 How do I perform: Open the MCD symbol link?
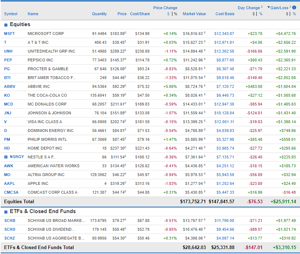(x=8, y=104)
